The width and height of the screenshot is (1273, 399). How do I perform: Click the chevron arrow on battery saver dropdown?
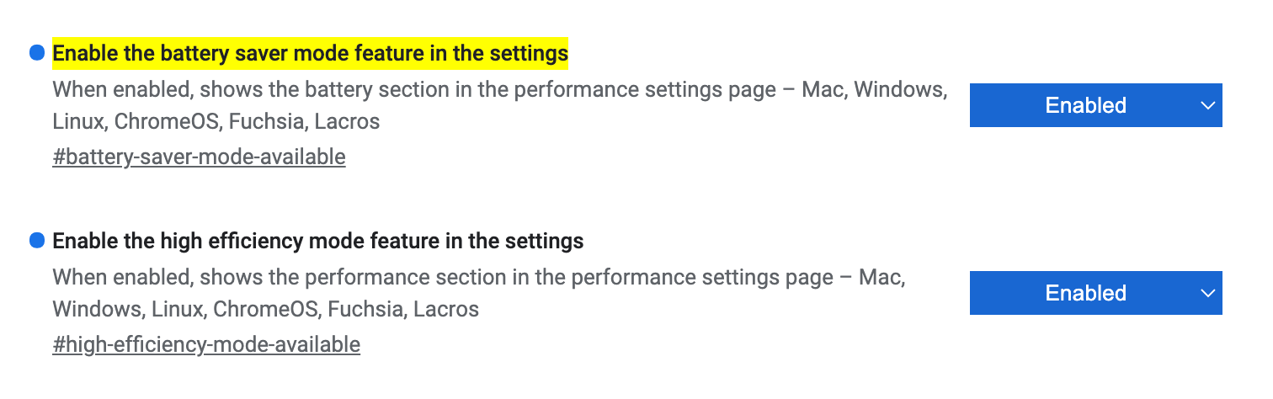[x=1208, y=106]
